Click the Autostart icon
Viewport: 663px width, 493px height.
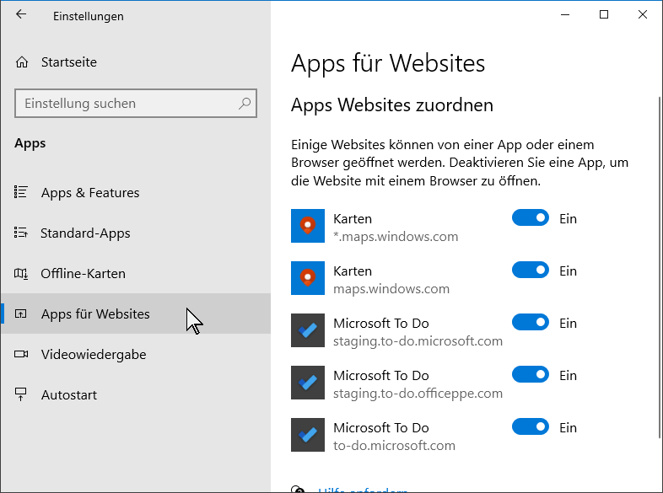coord(21,394)
